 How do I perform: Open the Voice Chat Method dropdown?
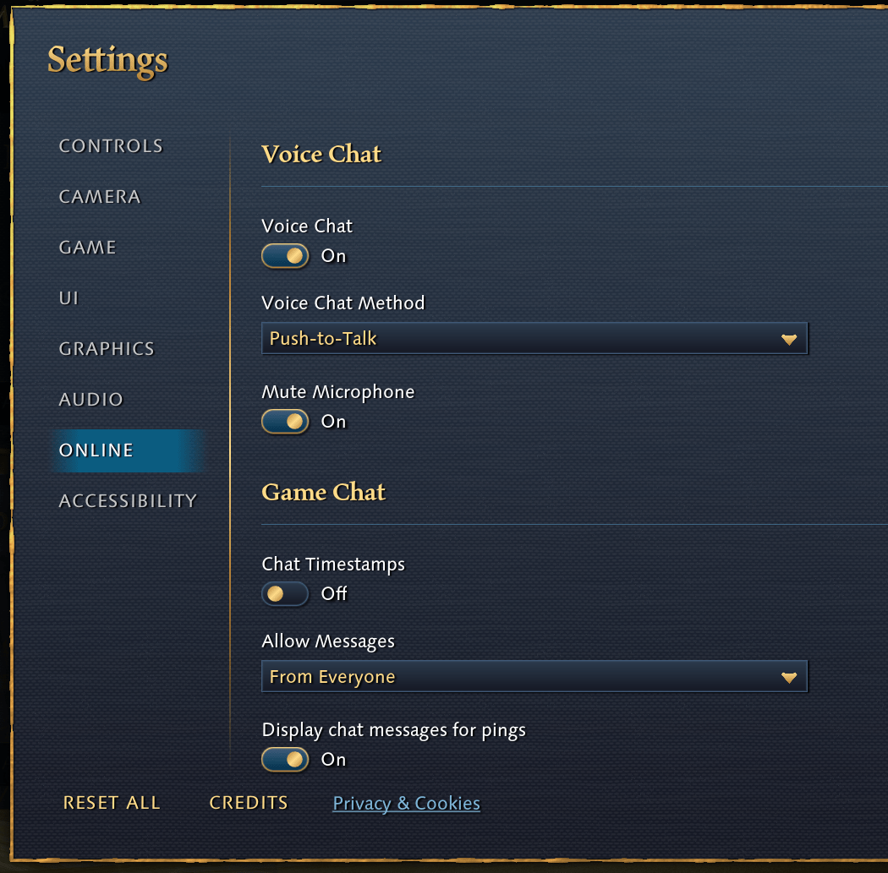click(x=534, y=338)
